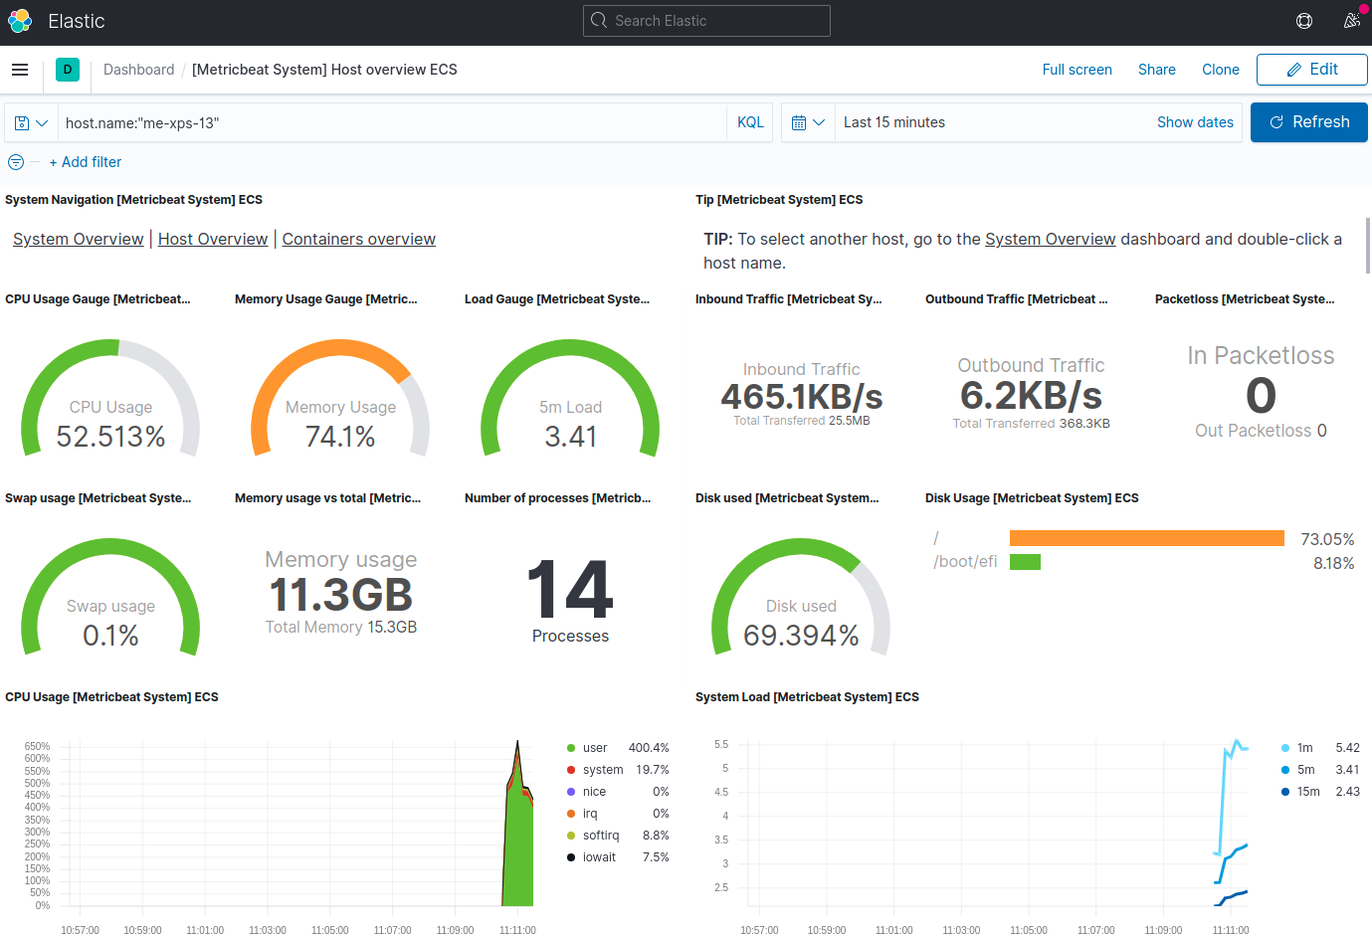This screenshot has width=1372, height=937.
Task: Open the calendar quick date menu
Action: (808, 122)
